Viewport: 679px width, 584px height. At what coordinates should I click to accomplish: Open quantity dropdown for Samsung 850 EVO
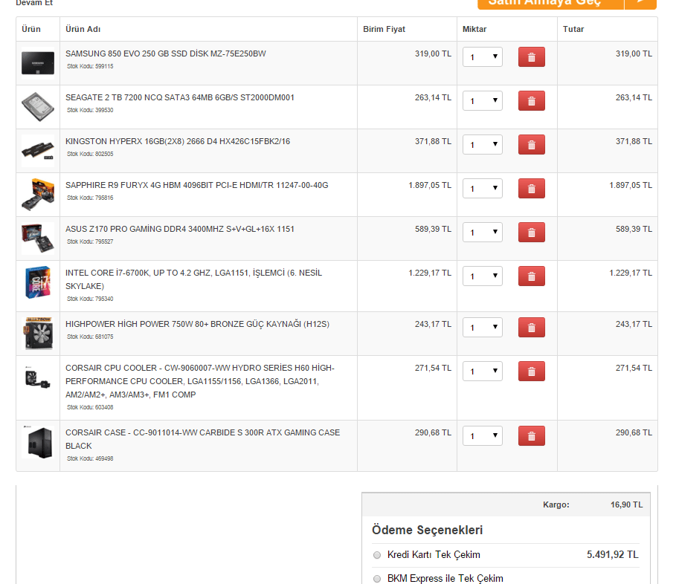483,57
